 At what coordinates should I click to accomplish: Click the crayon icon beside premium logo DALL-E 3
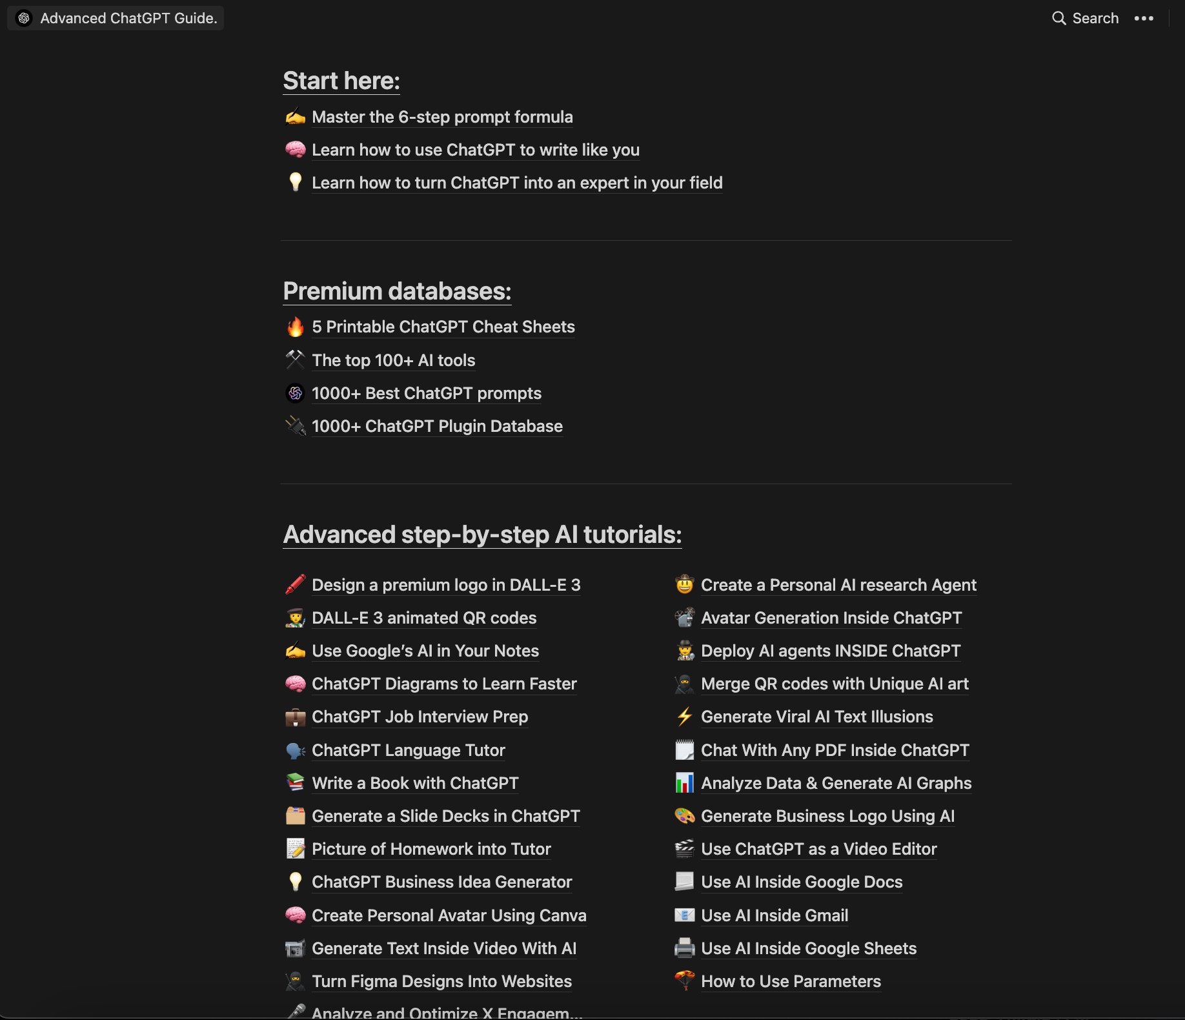point(296,585)
